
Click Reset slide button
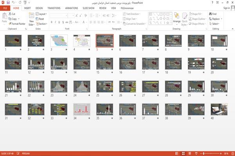coord(40,19)
